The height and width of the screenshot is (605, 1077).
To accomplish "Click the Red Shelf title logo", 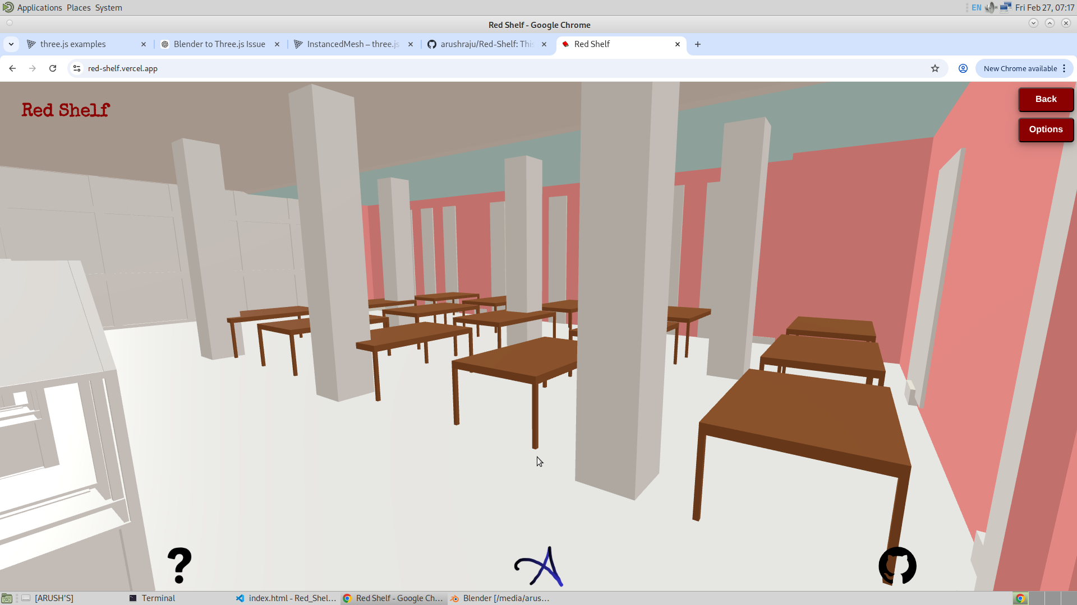I will 65,110.
